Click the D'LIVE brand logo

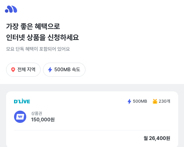22,101
